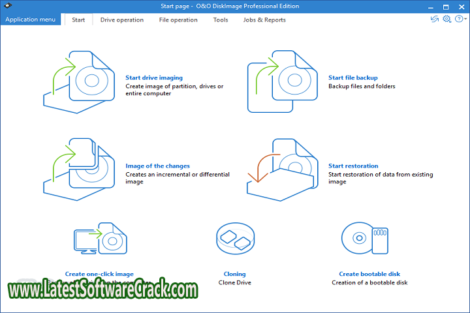Click the Start drive imaging icon
The height and width of the screenshot is (313, 470).
click(79, 82)
